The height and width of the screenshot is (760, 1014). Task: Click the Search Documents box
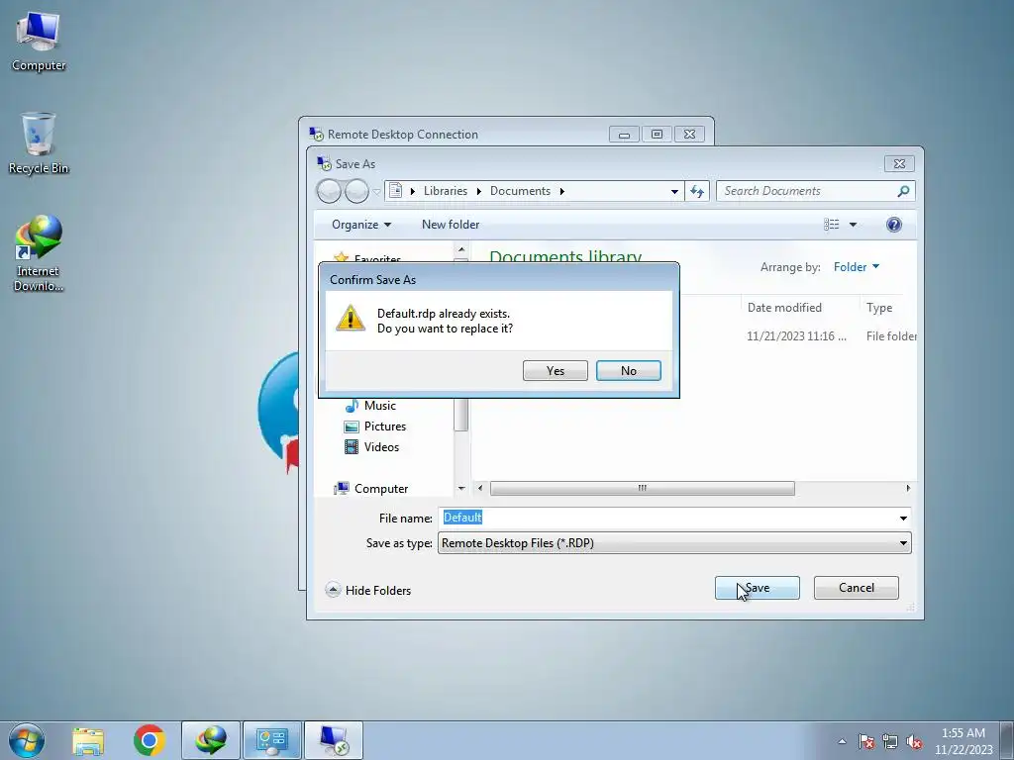coord(807,191)
